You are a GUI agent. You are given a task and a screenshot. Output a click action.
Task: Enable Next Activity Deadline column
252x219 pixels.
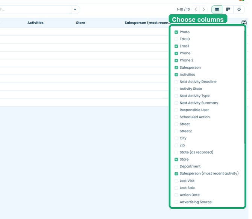click(x=176, y=82)
